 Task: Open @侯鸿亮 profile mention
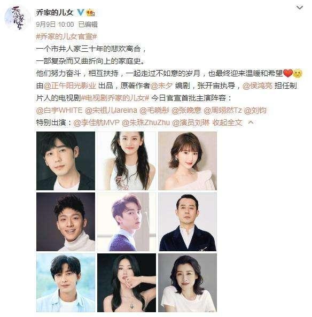coord(257,86)
